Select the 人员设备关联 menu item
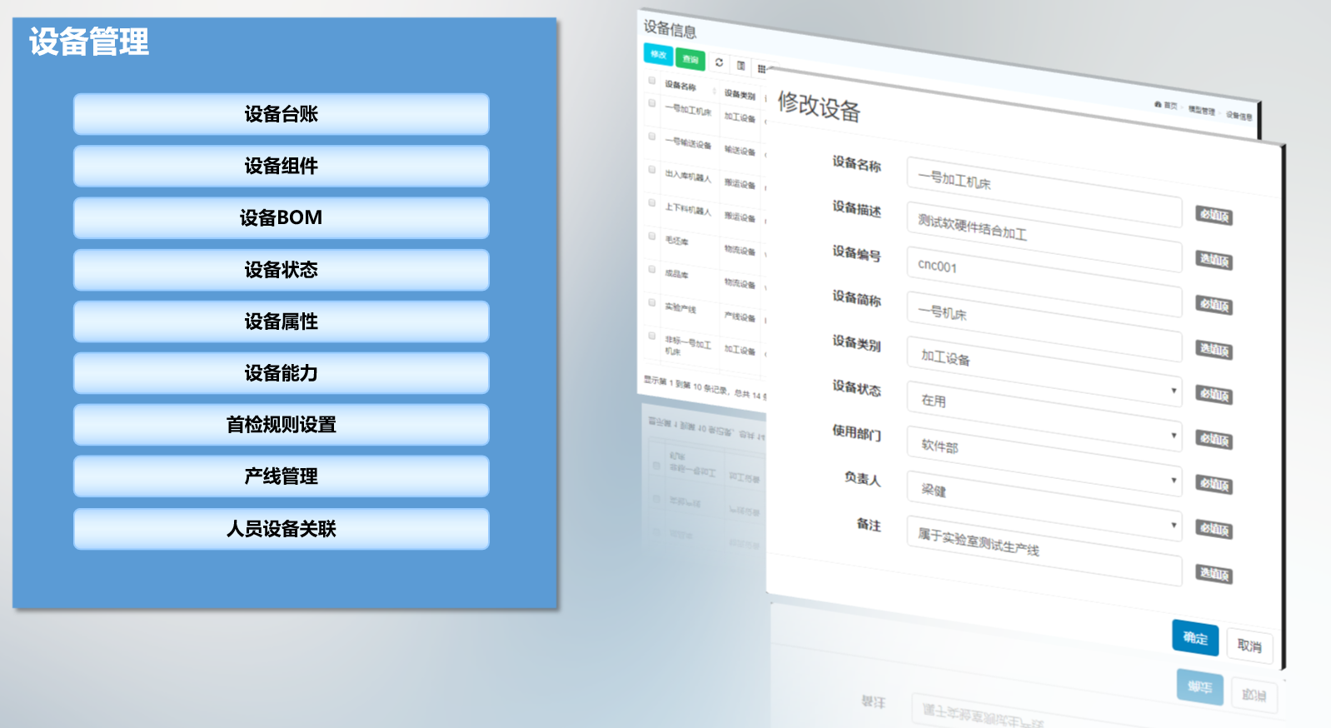The width and height of the screenshot is (1331, 728). pos(282,529)
